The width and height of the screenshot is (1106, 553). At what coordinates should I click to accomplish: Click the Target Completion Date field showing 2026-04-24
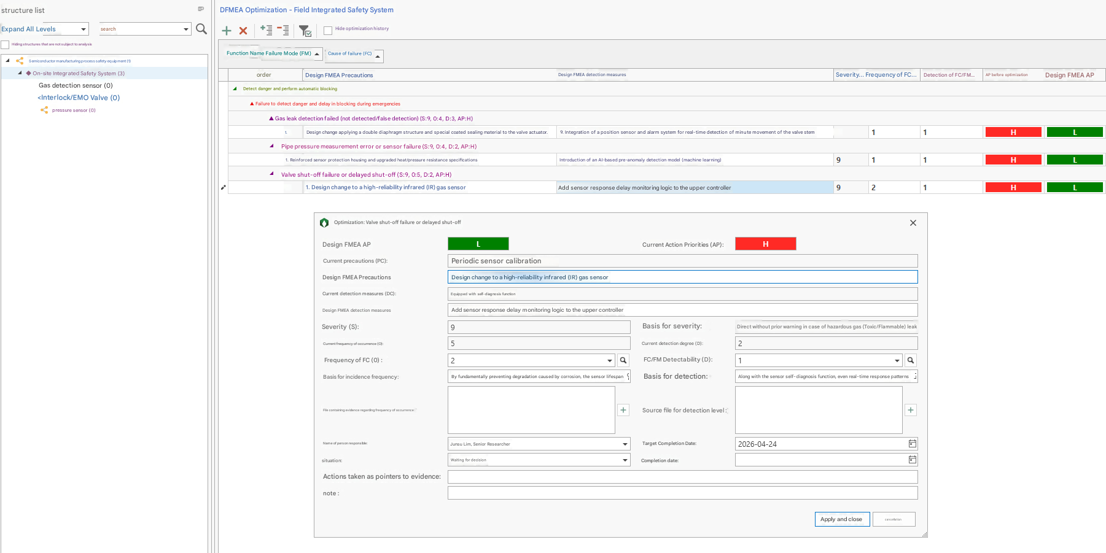pyautogui.click(x=821, y=444)
